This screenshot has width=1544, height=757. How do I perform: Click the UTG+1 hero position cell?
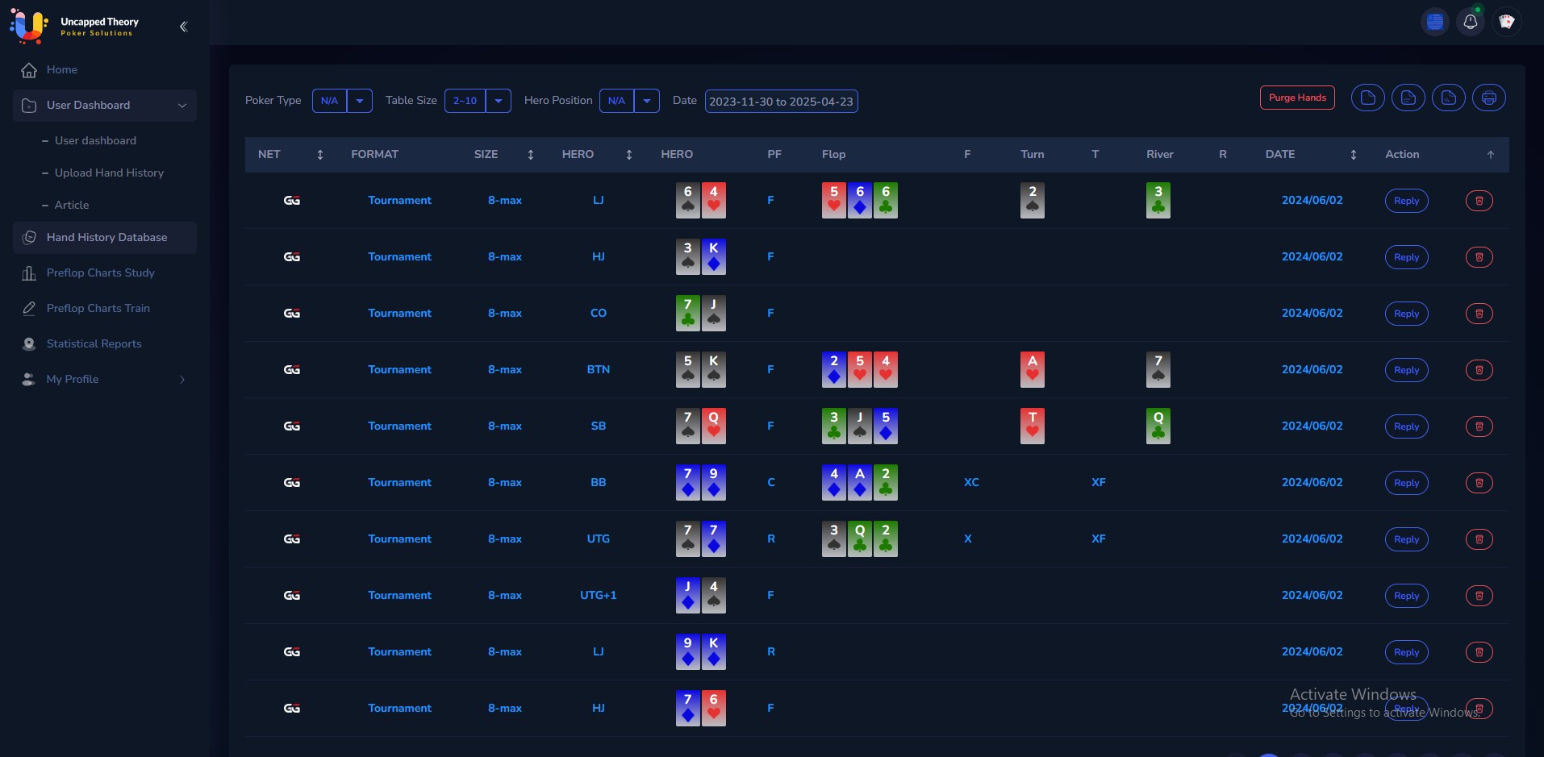[598, 596]
